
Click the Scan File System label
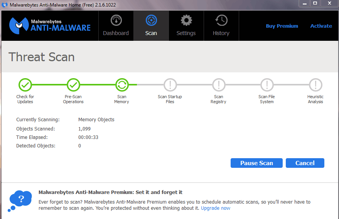coord(266,99)
